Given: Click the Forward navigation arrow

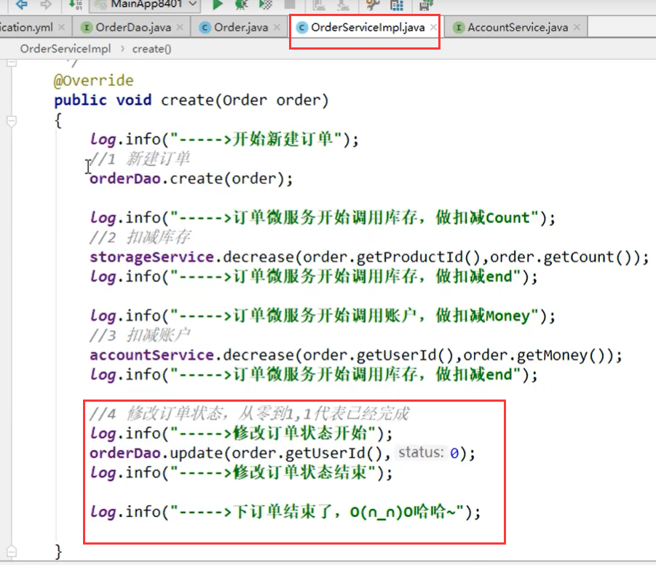Looking at the screenshot, I should (x=46, y=4).
